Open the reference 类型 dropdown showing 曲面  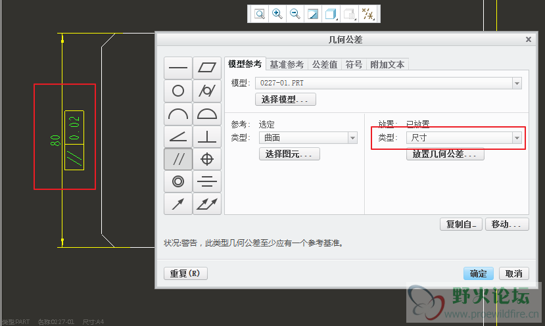pos(308,137)
